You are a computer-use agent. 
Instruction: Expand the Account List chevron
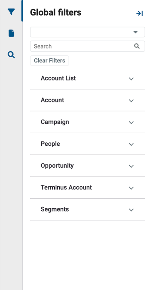click(131, 79)
